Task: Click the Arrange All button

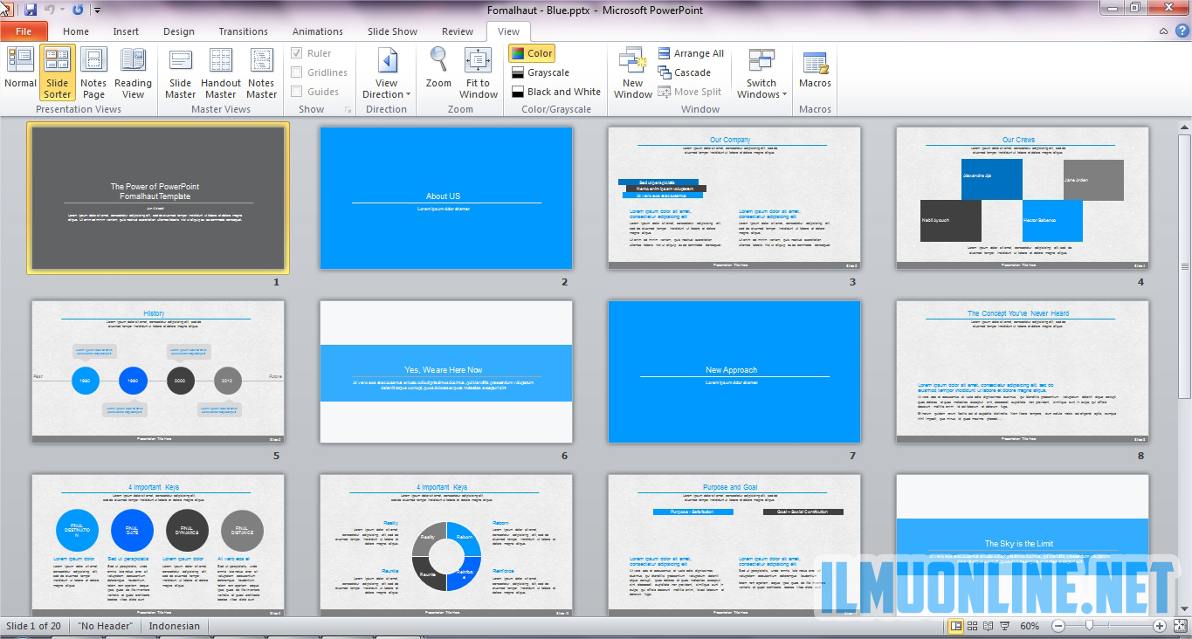Action: (x=691, y=53)
